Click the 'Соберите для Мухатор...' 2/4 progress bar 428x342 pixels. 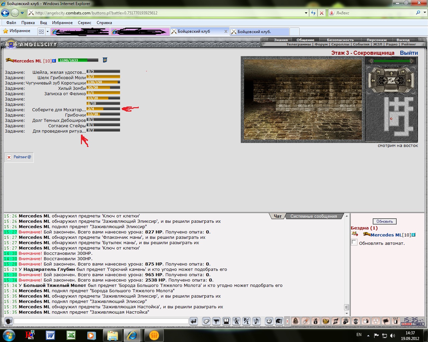click(103, 109)
